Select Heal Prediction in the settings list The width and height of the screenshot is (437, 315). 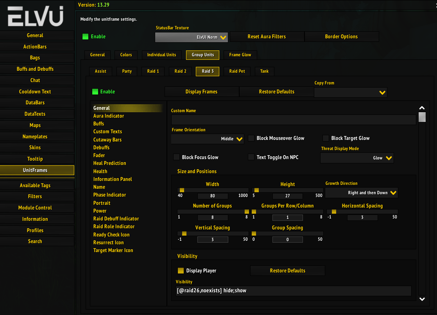109,163
